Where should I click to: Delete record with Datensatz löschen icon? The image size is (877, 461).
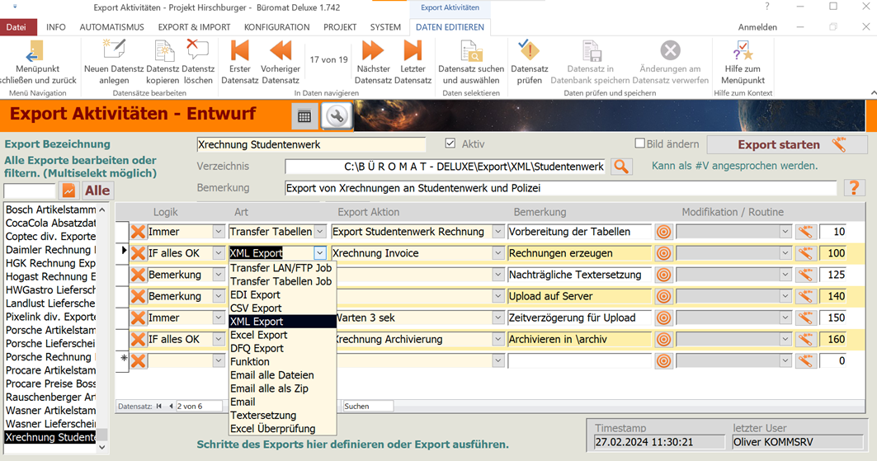pos(198,51)
